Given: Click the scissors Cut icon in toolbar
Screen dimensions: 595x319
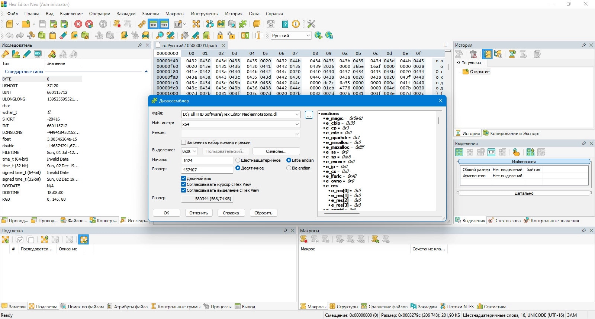Looking at the screenshot, I should pos(31,36).
